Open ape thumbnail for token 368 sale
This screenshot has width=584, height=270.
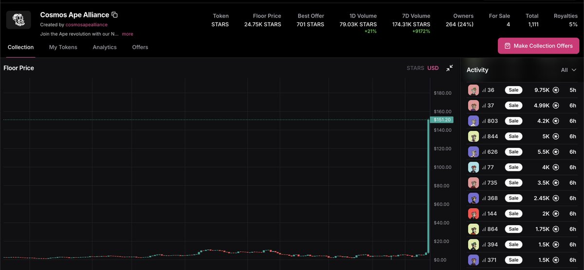tap(474, 198)
